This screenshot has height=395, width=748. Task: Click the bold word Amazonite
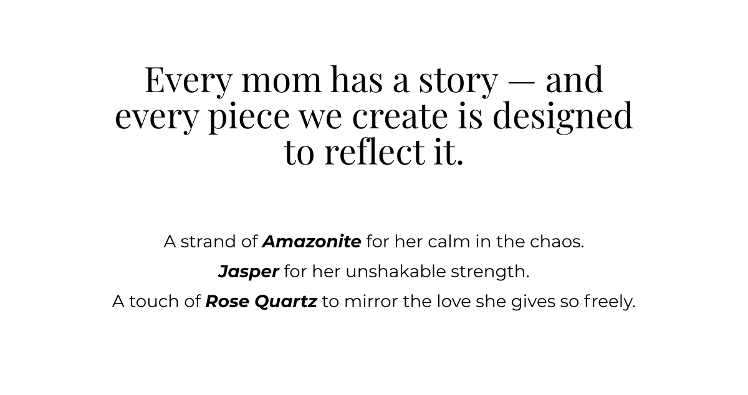(x=312, y=242)
